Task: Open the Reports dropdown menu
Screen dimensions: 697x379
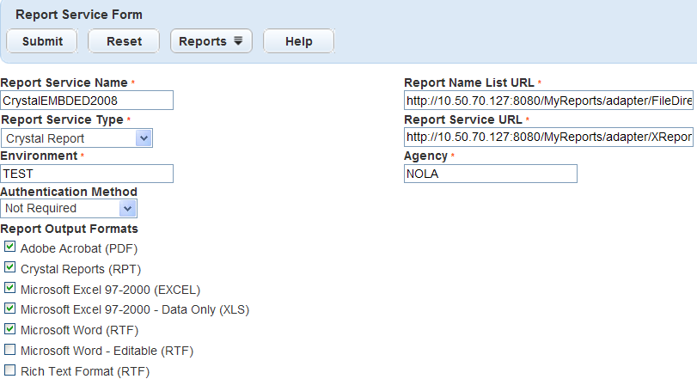Action: point(211,41)
